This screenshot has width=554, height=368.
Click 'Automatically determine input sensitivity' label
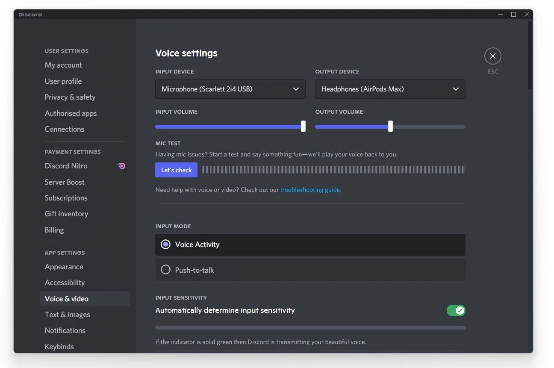pos(225,310)
